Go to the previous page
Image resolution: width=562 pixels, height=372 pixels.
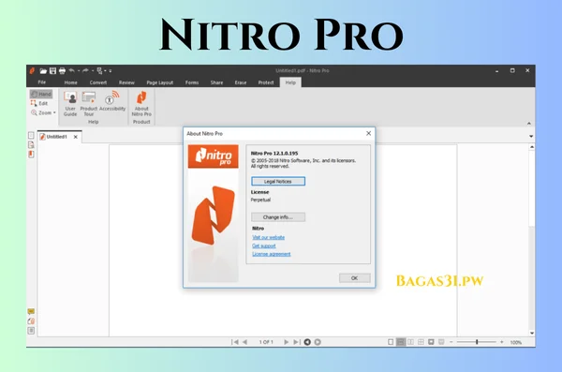point(244,342)
